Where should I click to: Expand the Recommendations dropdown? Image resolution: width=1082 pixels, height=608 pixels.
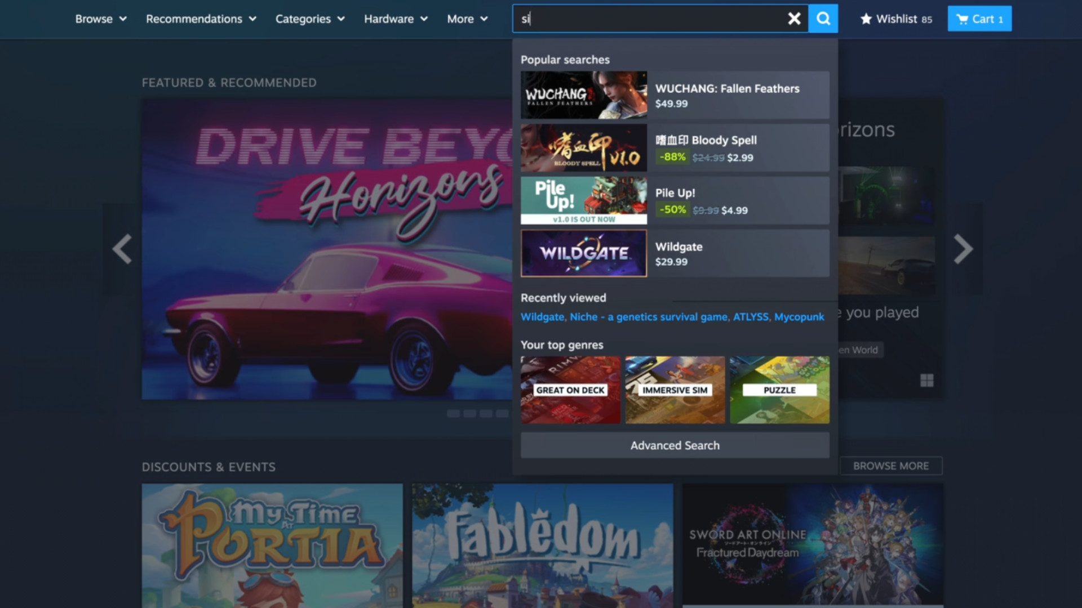[x=201, y=19]
